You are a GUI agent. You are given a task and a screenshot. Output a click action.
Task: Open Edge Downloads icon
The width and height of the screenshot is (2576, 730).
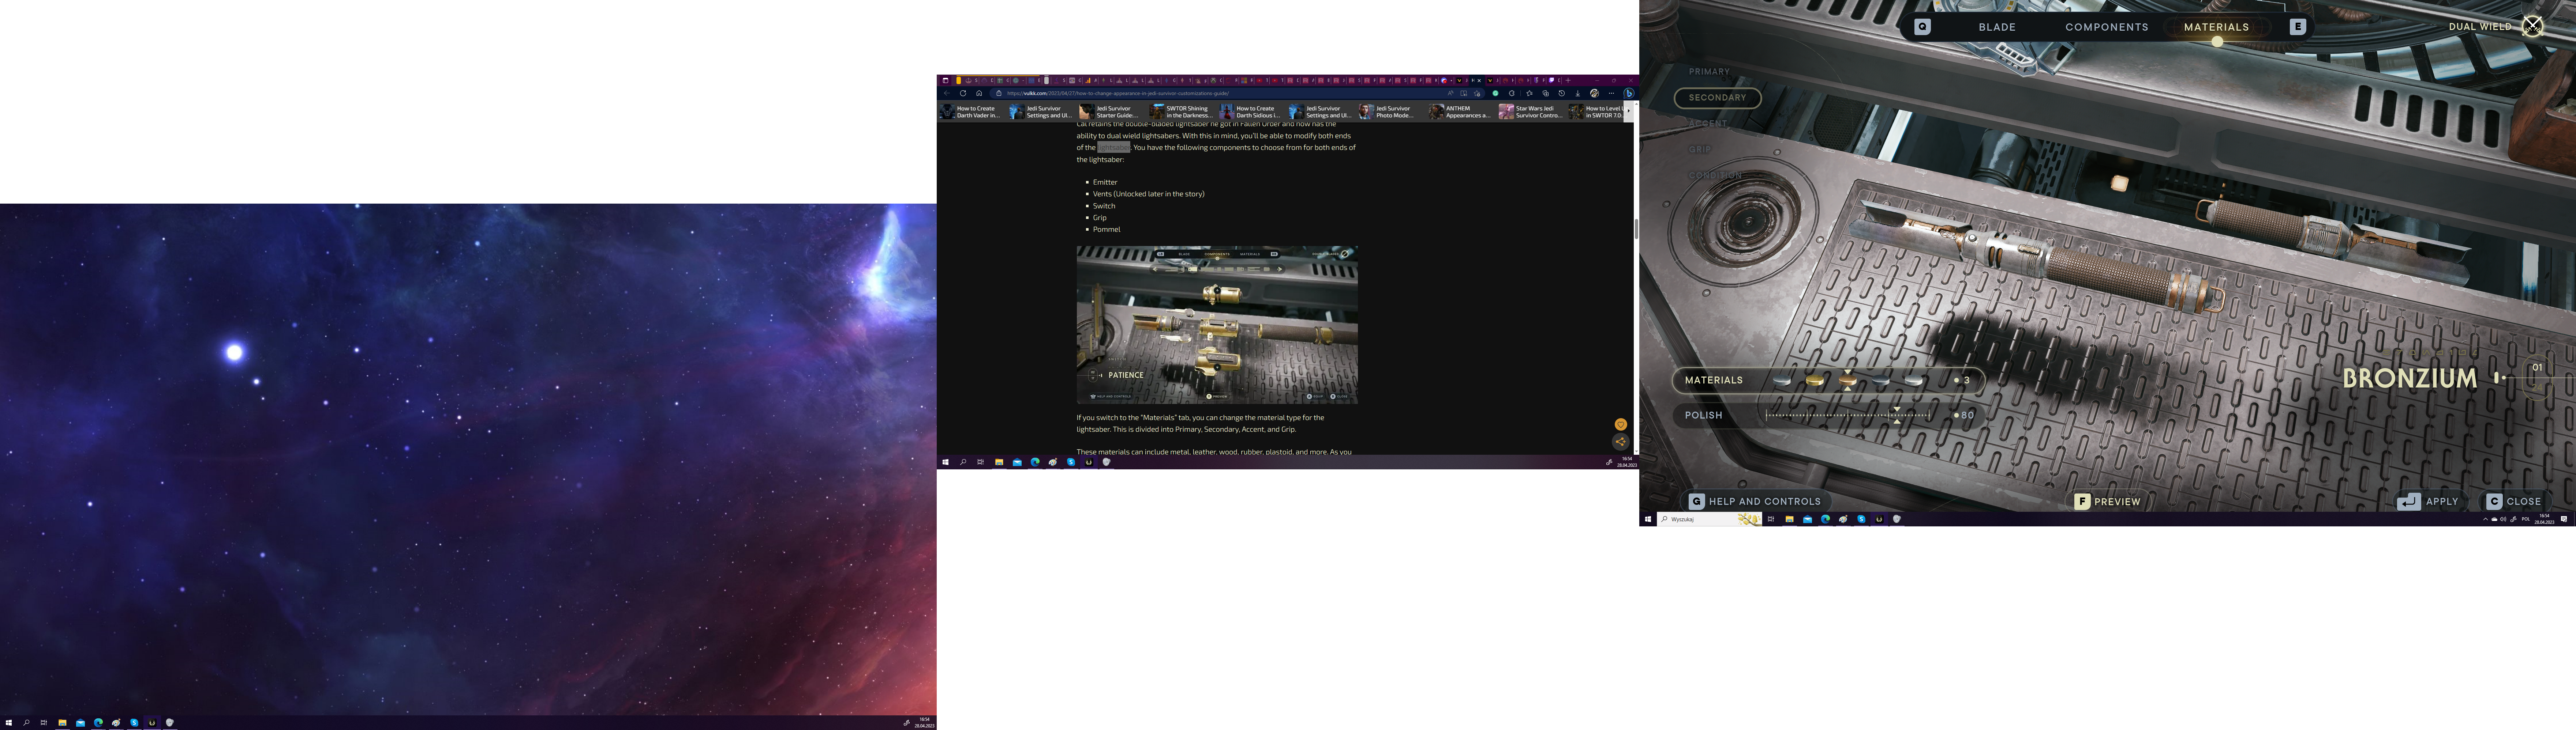[1578, 93]
